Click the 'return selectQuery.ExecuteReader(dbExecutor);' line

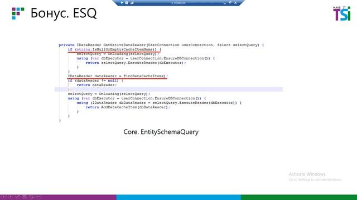[136, 63]
